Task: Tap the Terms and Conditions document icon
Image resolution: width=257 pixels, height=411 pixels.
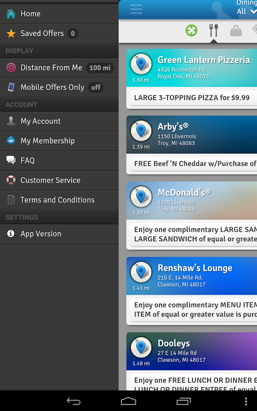Action: (11, 200)
